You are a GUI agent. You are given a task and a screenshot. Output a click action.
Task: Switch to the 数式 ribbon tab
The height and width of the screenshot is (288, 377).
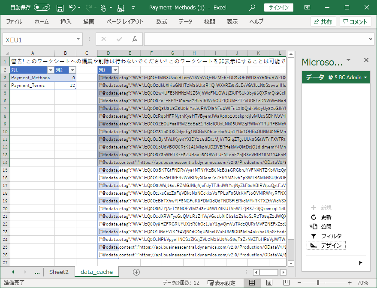162,22
